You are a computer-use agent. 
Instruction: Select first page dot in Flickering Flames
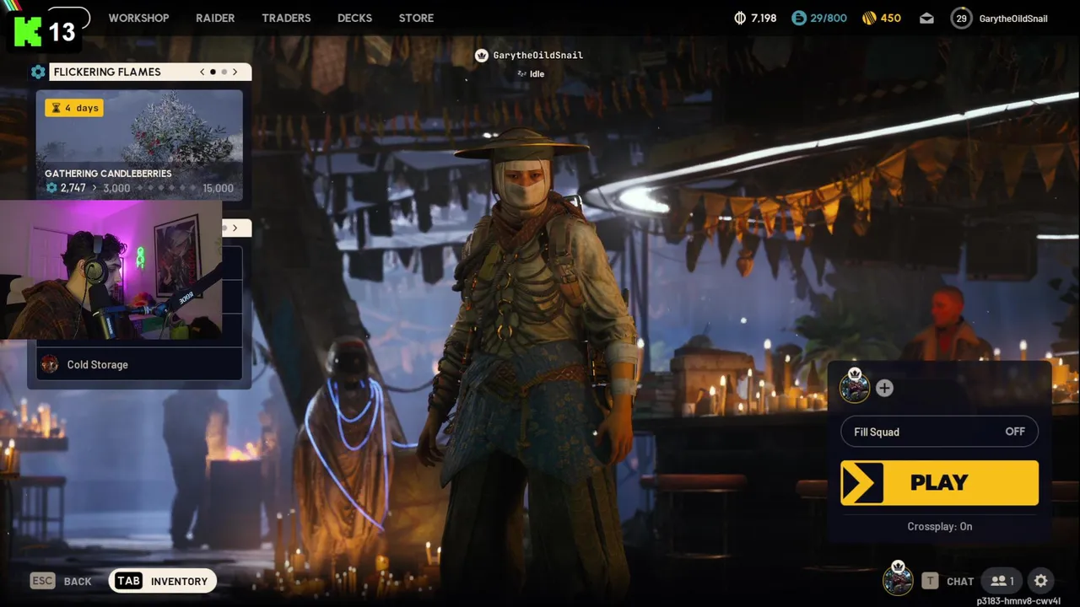(x=213, y=72)
